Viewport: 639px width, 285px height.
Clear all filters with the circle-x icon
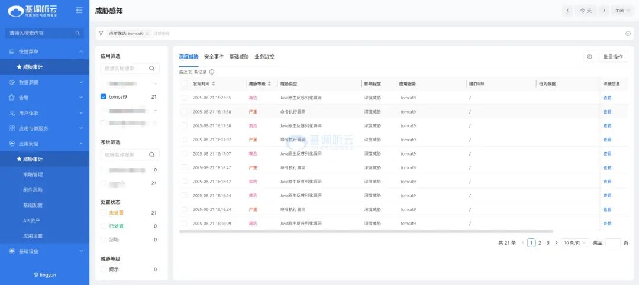(x=628, y=34)
